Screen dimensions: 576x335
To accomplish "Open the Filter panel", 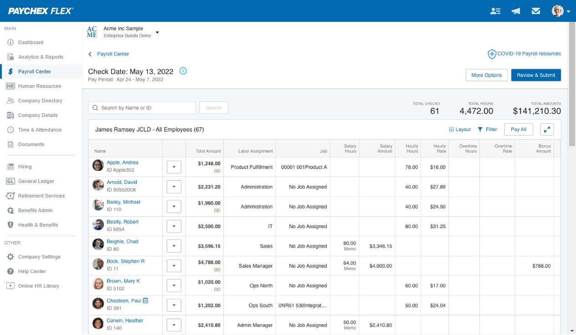I will pyautogui.click(x=488, y=129).
